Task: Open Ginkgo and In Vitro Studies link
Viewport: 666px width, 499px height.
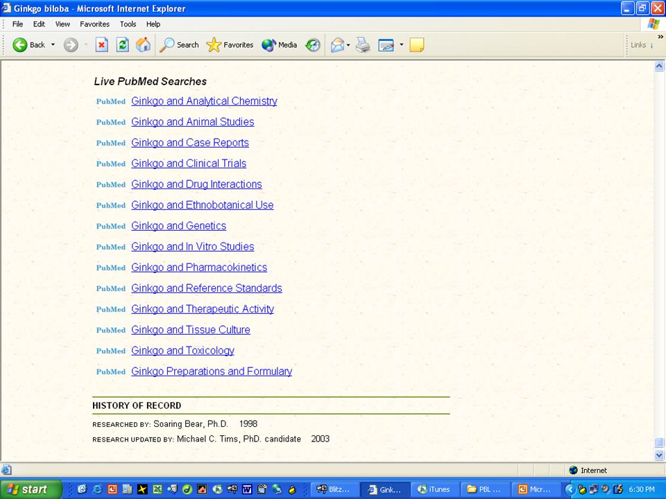Action: tap(192, 247)
